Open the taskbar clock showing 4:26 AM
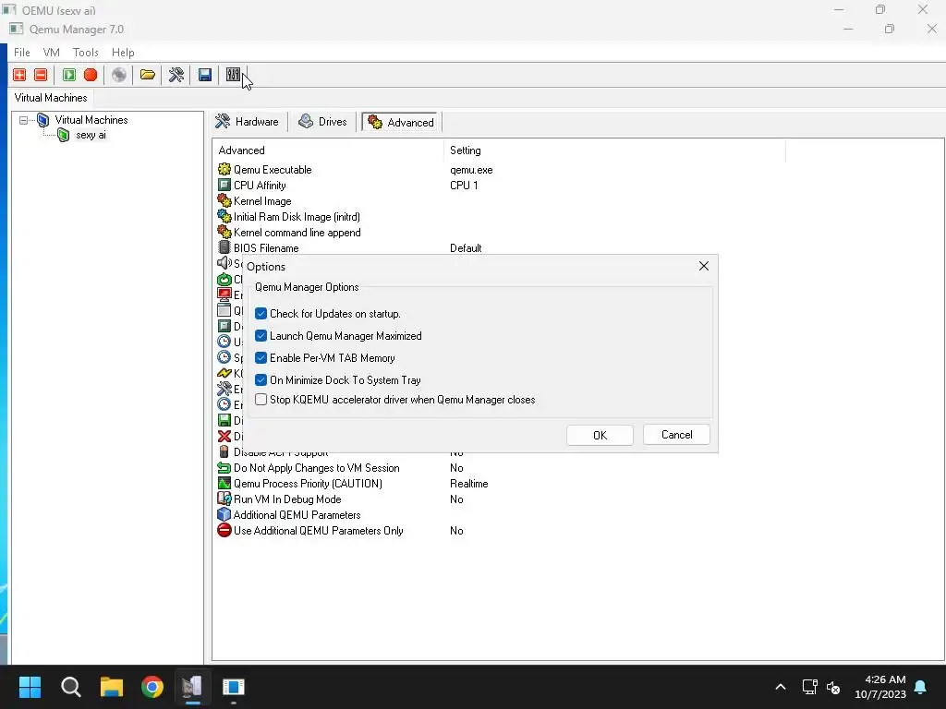 pos(880,687)
